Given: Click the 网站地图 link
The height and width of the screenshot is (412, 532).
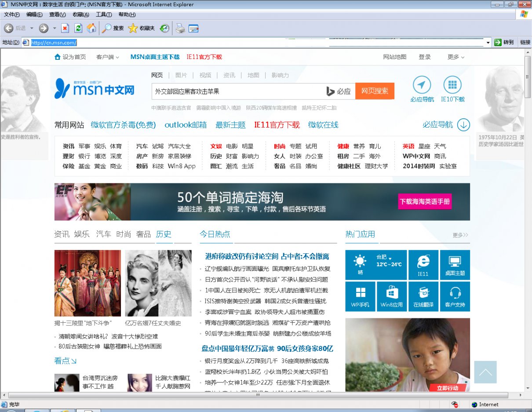Looking at the screenshot, I should point(395,57).
